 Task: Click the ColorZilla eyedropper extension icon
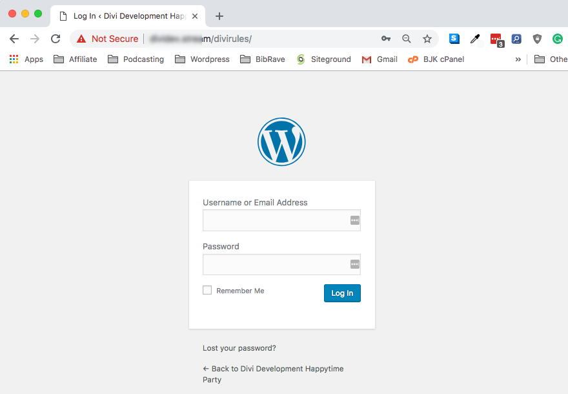(x=475, y=39)
